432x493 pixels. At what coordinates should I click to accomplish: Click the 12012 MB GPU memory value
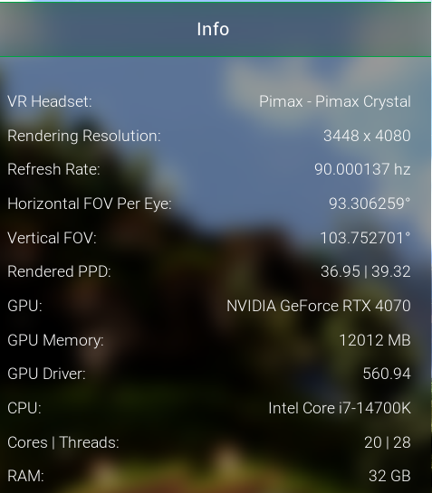[x=375, y=340]
